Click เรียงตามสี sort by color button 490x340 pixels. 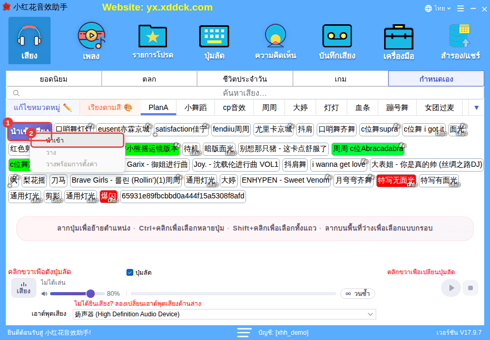pos(110,108)
